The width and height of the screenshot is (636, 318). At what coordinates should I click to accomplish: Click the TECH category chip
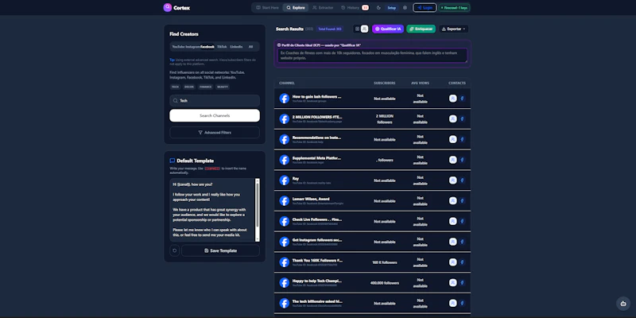click(175, 87)
